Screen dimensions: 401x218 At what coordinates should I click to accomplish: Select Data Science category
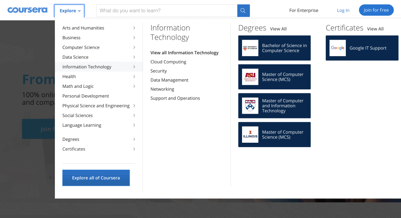(x=76, y=57)
